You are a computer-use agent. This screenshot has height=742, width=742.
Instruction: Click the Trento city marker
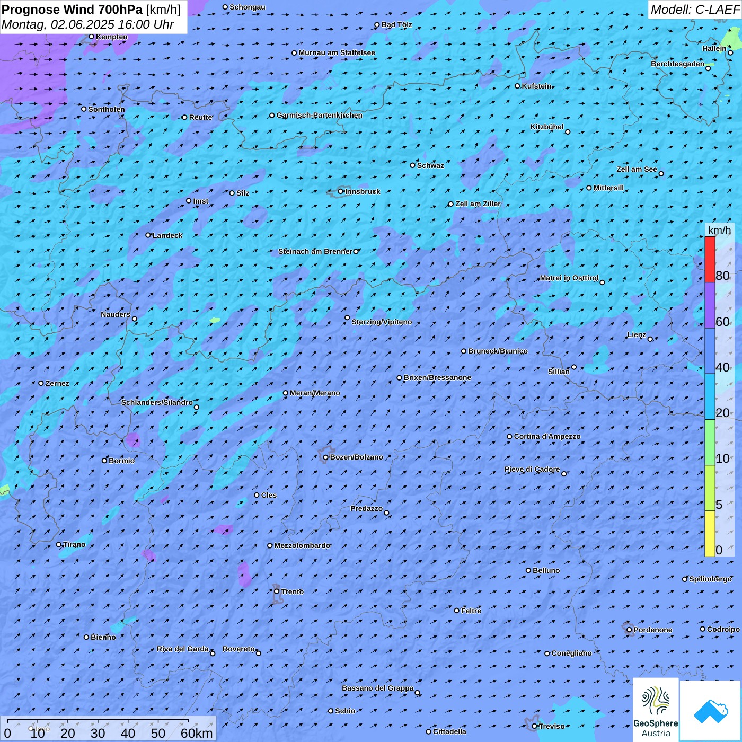point(277,591)
